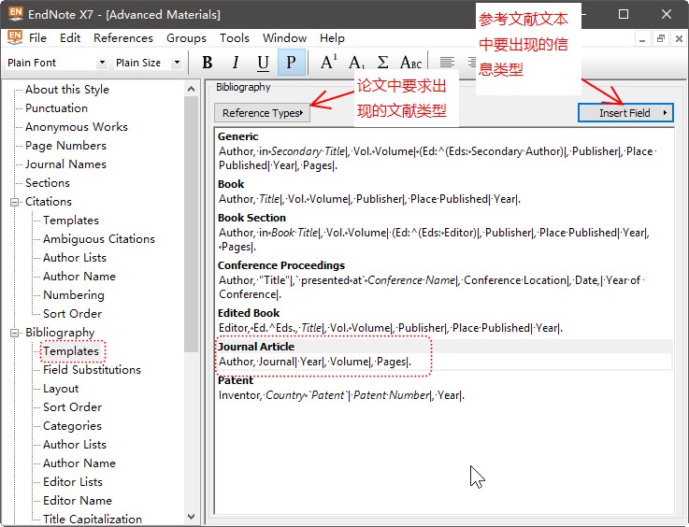This screenshot has width=689, height=527.
Task: Open the Insert Field dropdown button
Action: coord(625,113)
